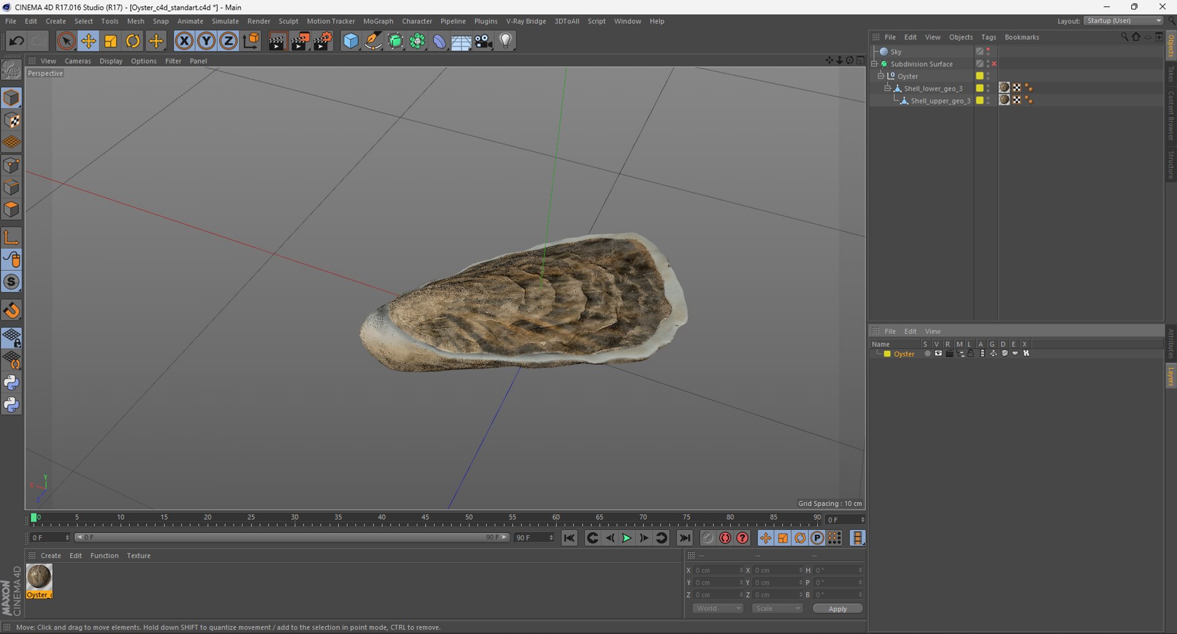
Task: Switch to Points mode
Action: point(11,165)
